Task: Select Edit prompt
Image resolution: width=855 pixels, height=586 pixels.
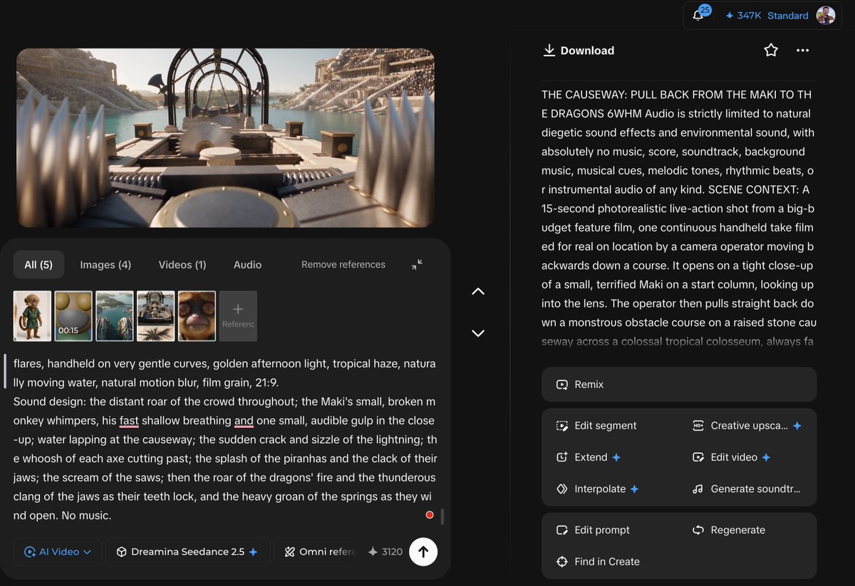Action: pos(593,530)
